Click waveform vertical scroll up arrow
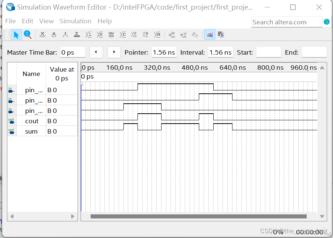333x238 pixels. click(x=322, y=68)
